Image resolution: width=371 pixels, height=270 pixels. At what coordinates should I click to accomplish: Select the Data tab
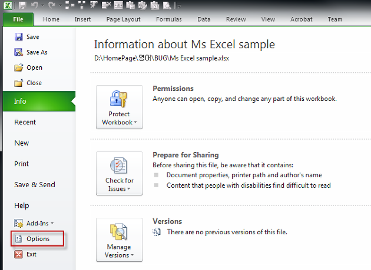click(x=204, y=19)
